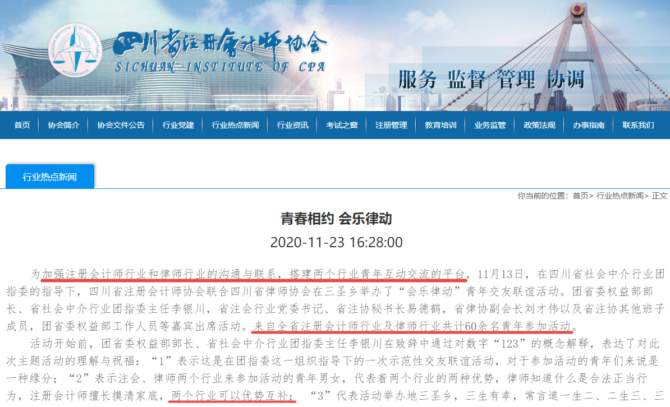The width and height of the screenshot is (670, 407).
Task: Click the Sichuan Institute of CPA logo emblem
Action: 74,48
